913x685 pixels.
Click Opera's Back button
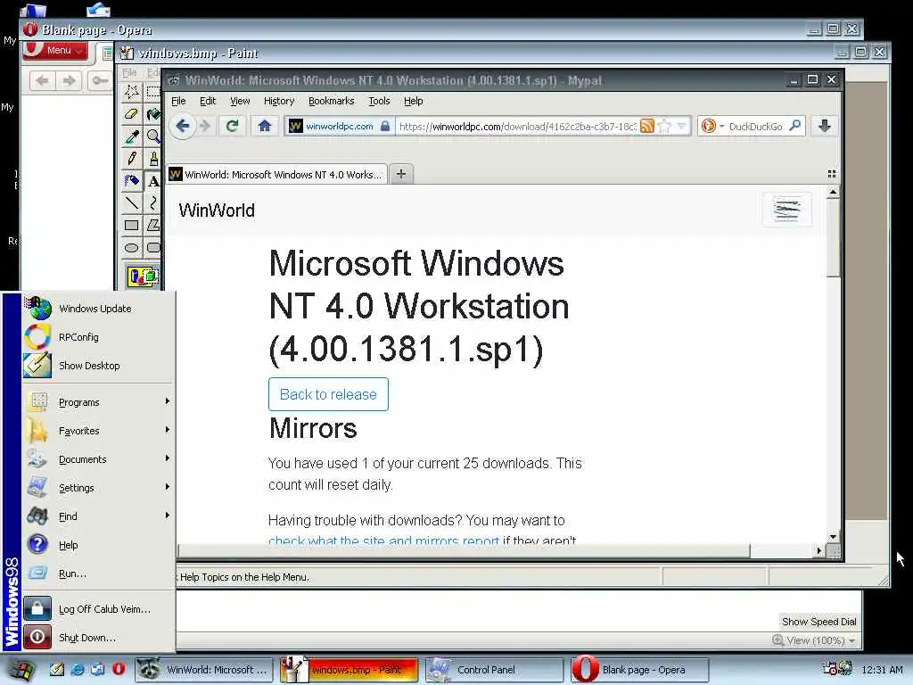coord(43,80)
